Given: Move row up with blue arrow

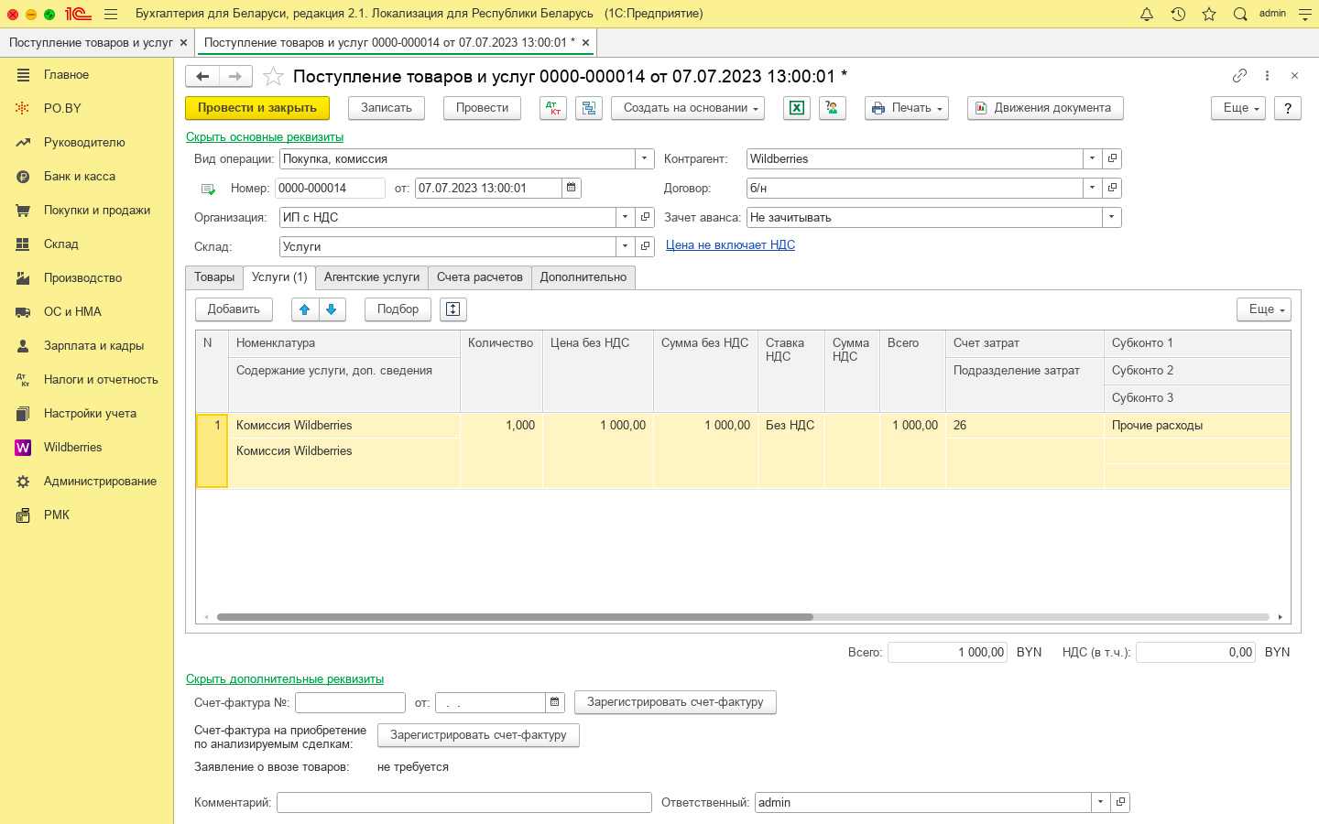Looking at the screenshot, I should (305, 309).
